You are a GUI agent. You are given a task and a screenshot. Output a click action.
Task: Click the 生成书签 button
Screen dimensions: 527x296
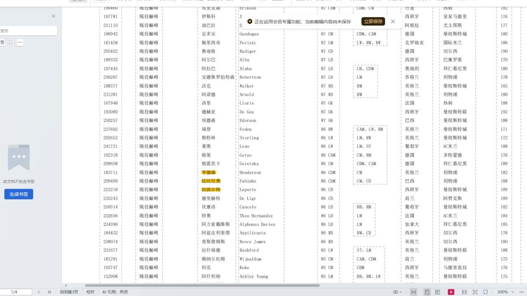pos(19,194)
